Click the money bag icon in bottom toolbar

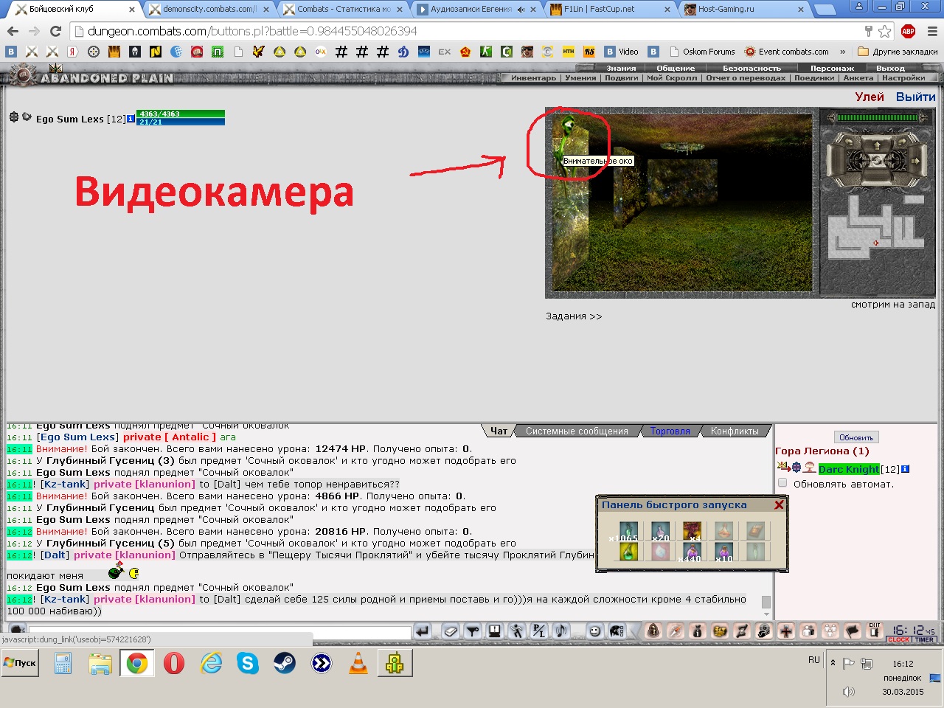click(x=697, y=631)
